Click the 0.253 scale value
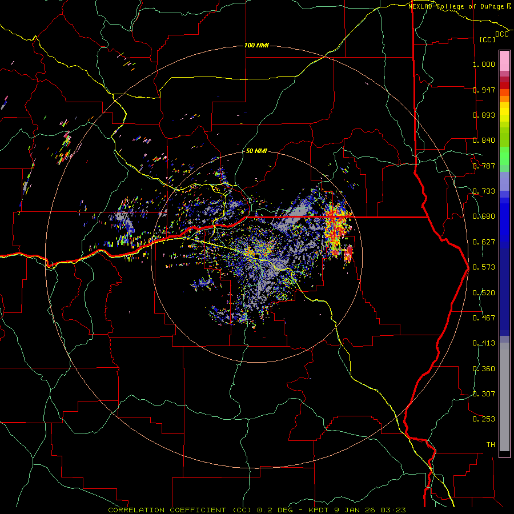The height and width of the screenshot is (514, 514). pyautogui.click(x=484, y=419)
